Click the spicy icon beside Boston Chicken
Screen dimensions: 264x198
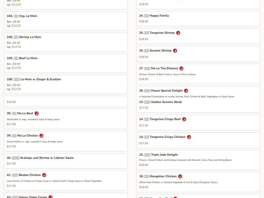44,175
